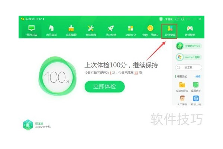Open 人工服务 manual service
The image size is (223, 149).
coord(182,100)
